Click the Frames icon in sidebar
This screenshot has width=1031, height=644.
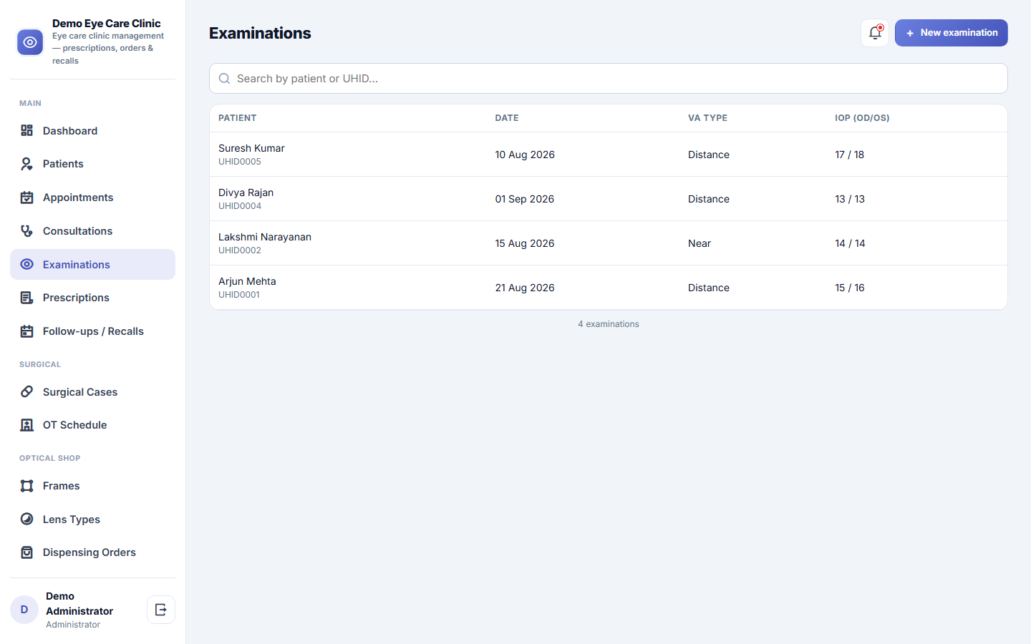click(x=27, y=486)
